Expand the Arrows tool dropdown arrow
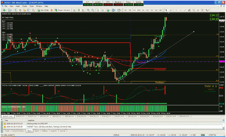This screenshot has height=137, width=226. 209,10
